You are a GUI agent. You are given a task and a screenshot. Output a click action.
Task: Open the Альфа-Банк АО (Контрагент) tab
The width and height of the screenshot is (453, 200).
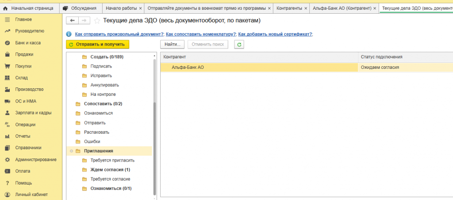(342, 8)
